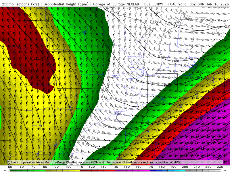Click the 180 value on the color scale
This screenshot has height=172, width=230.
click(162, 167)
